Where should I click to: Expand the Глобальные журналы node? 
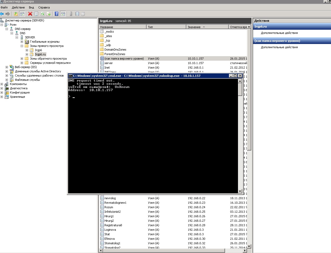click(x=22, y=42)
